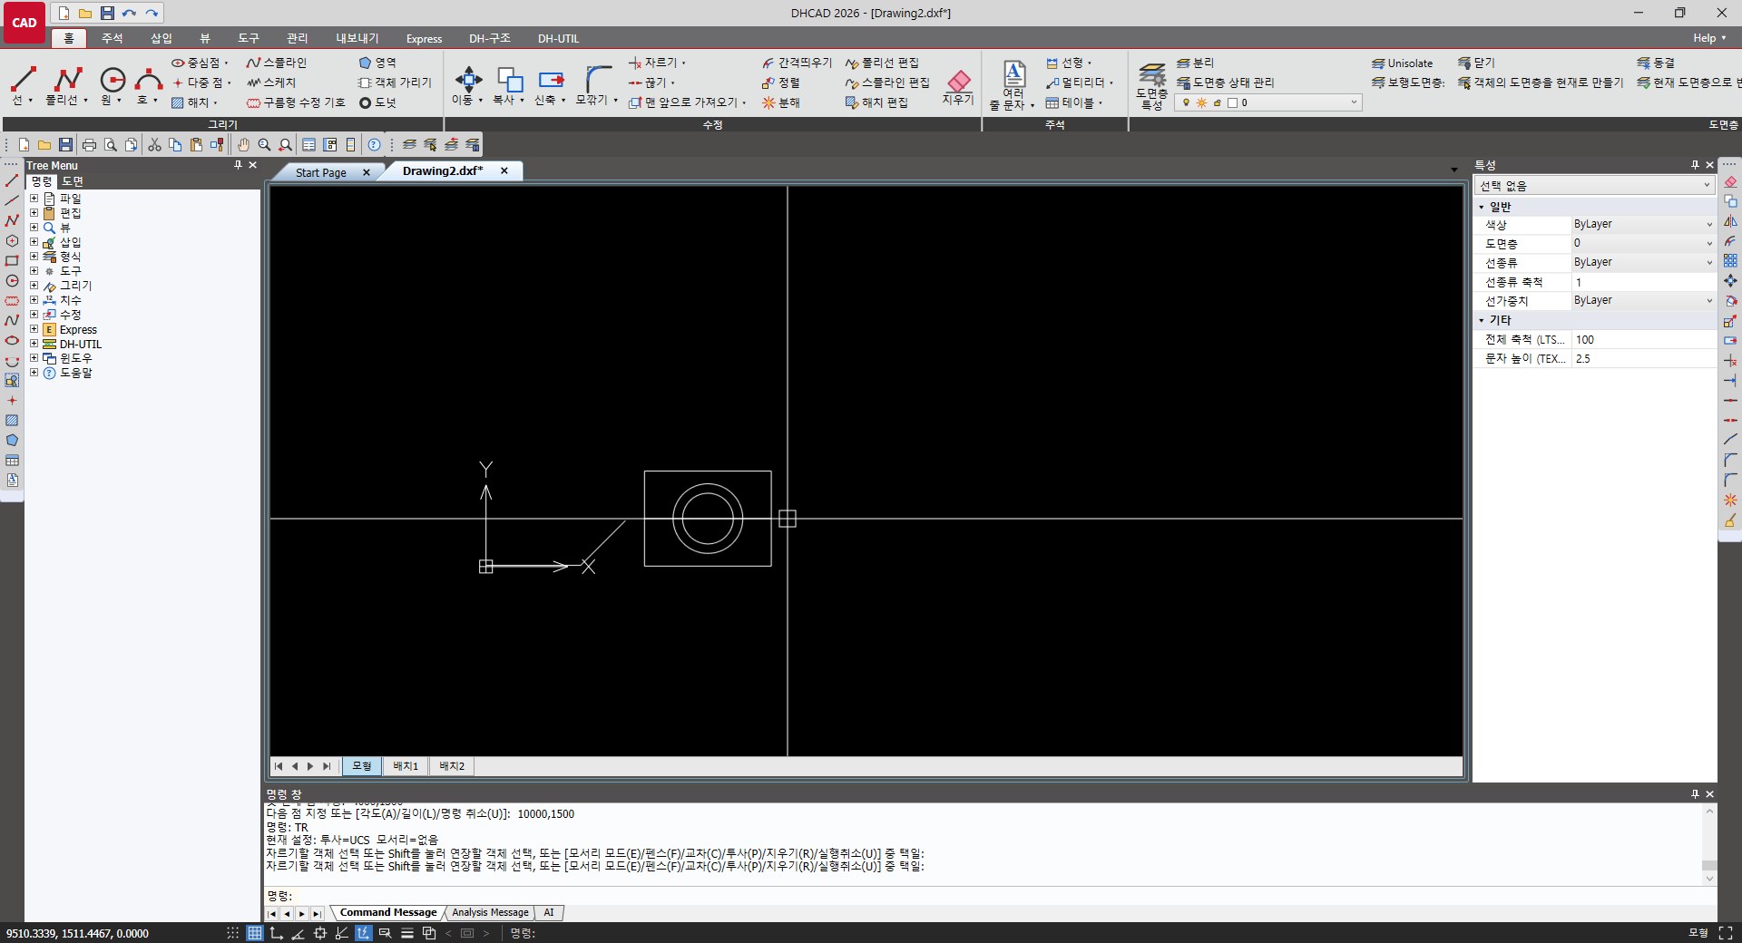Click Unisolate in the layer panel

pyautogui.click(x=1403, y=63)
